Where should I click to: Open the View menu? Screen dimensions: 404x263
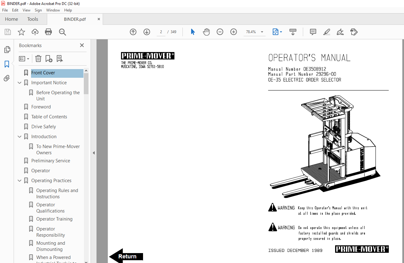tap(27, 10)
